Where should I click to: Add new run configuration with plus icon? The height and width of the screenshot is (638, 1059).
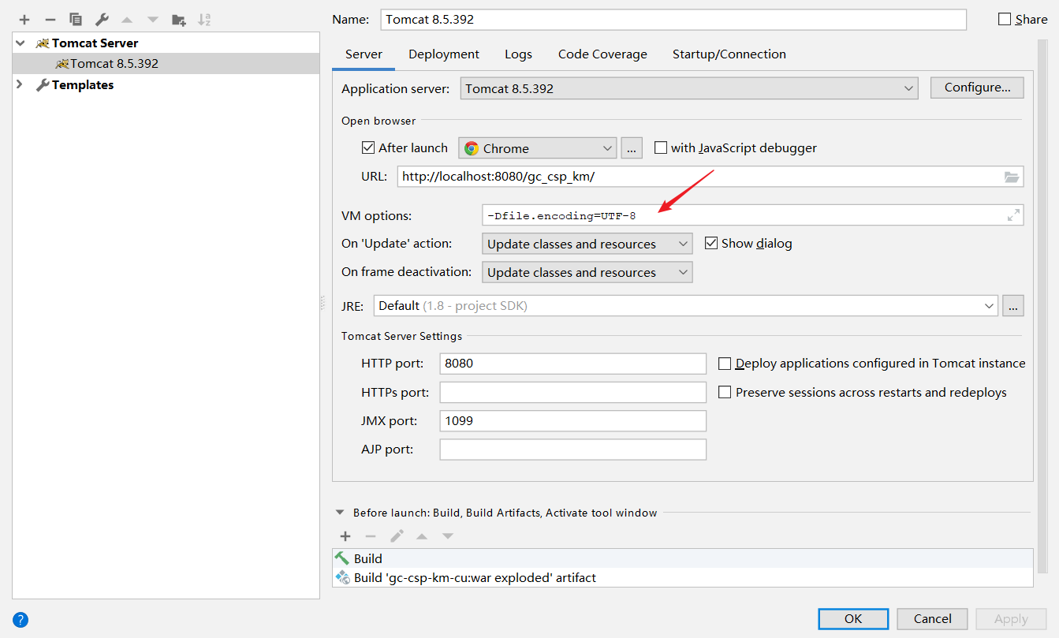24,20
